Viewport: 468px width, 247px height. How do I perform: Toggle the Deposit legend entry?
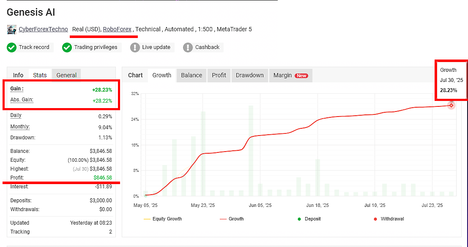(x=309, y=219)
